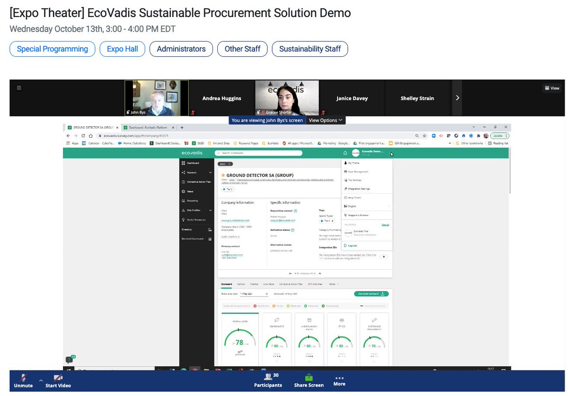Screen dimensions: 568x396
Task: Toggle the Administrators filter tag
Action: pyautogui.click(x=181, y=49)
